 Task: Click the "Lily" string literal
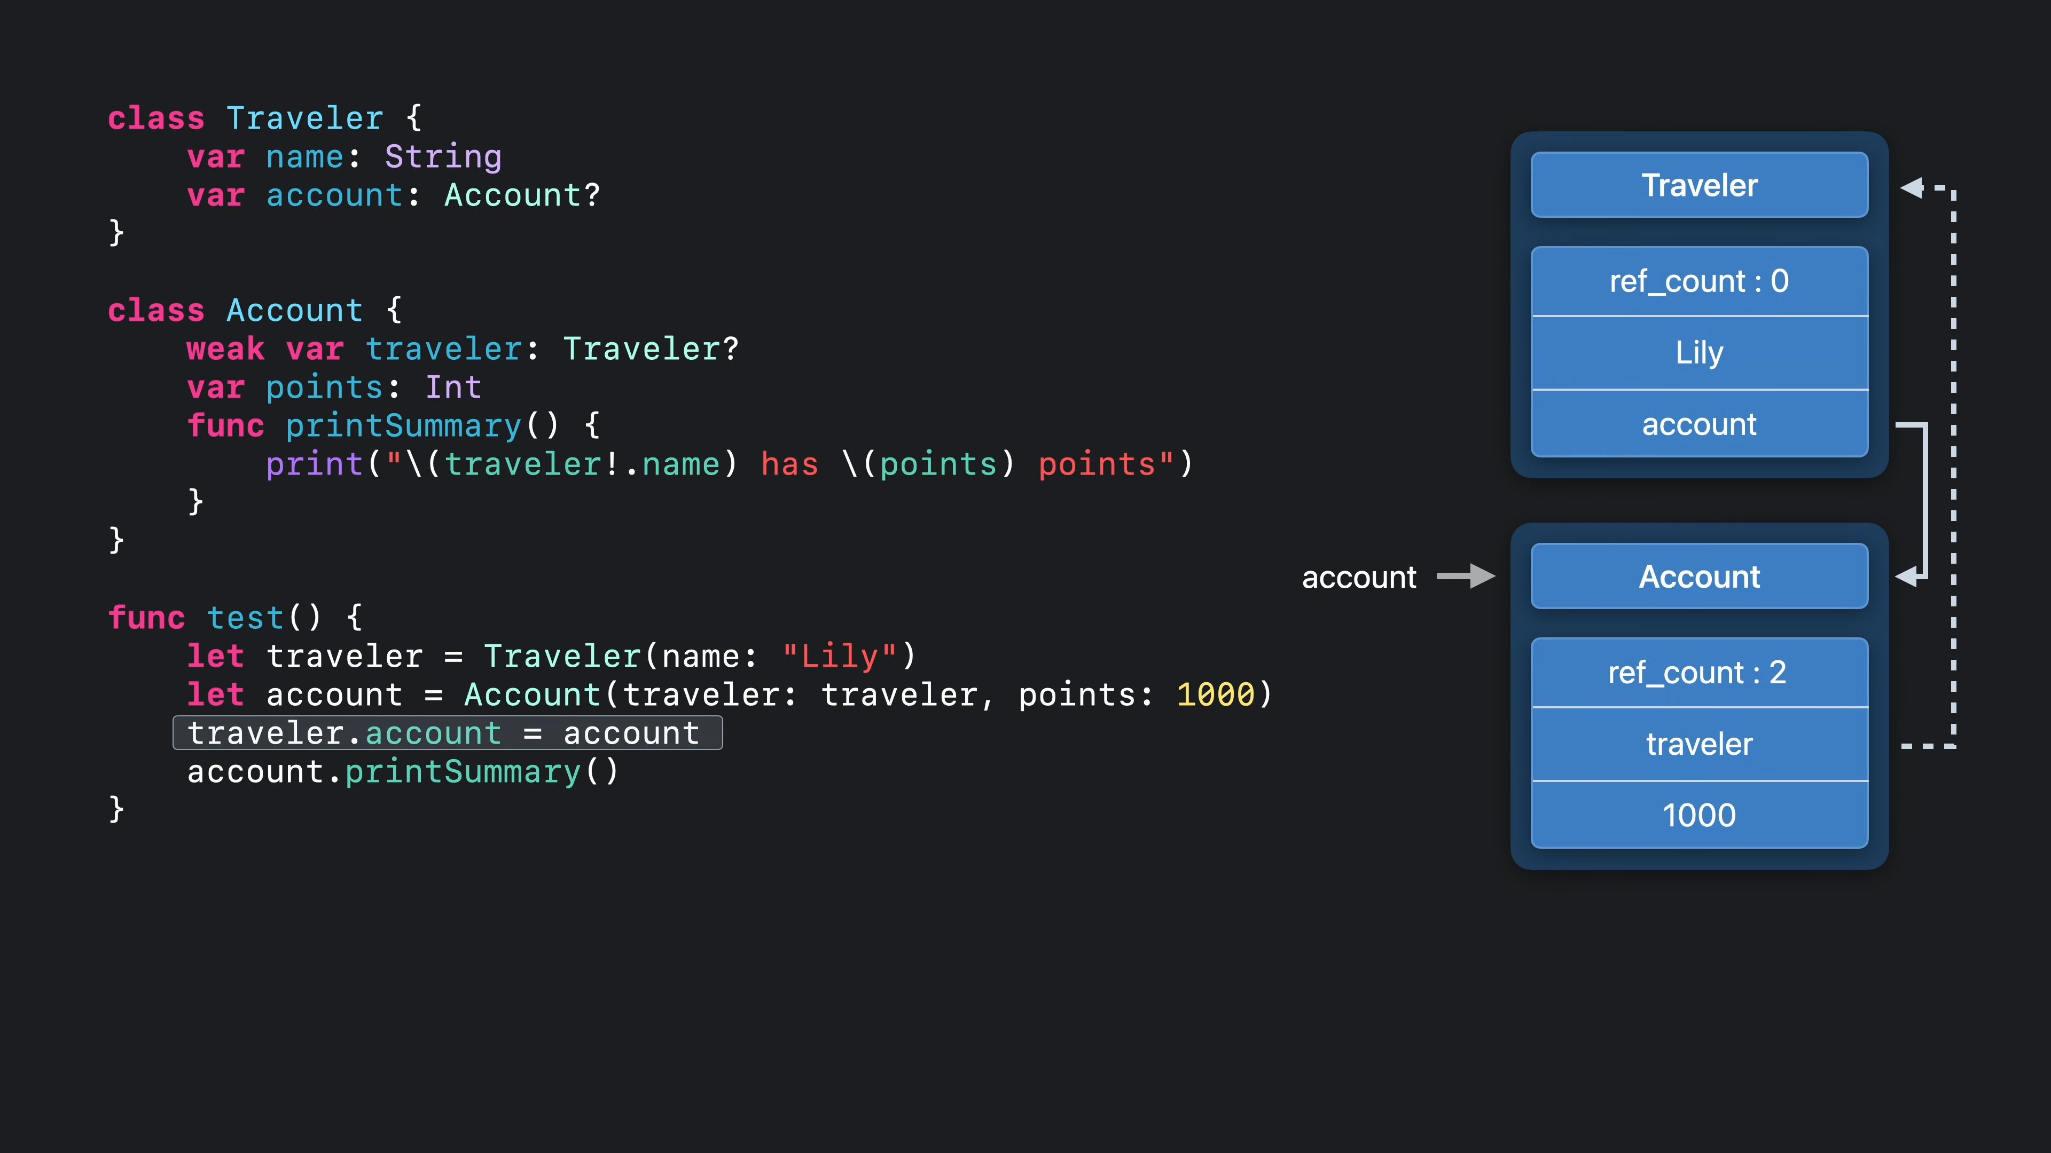[x=839, y=657]
